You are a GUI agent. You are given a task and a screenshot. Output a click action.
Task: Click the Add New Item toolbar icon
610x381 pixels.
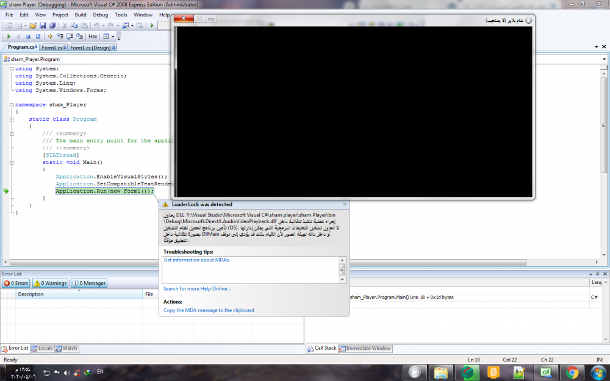click(18, 25)
